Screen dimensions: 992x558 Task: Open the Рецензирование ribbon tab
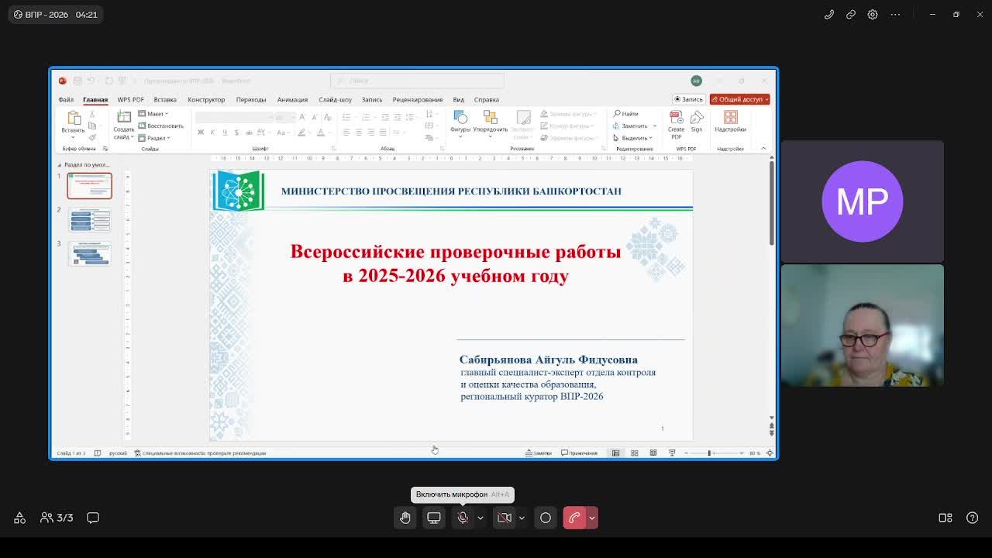418,99
